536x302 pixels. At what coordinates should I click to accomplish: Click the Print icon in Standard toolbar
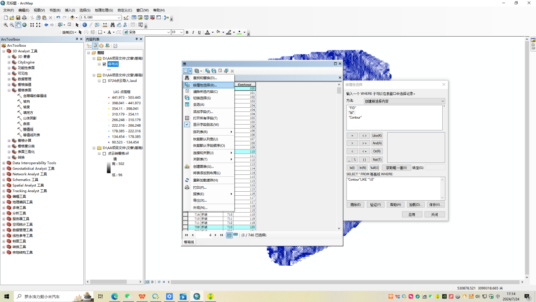pyautogui.click(x=24, y=17)
